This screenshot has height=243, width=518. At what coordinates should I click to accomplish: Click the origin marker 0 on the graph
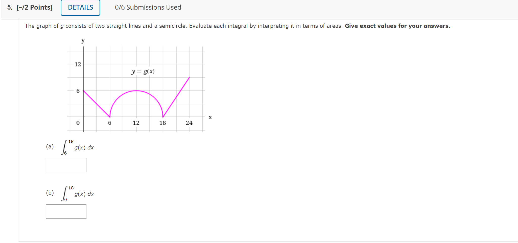point(78,123)
